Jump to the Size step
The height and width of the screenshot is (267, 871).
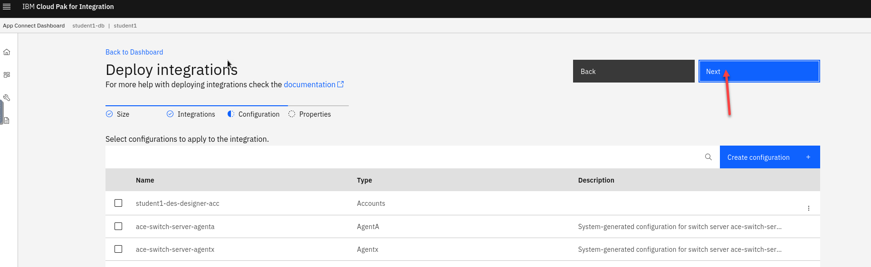tap(118, 114)
